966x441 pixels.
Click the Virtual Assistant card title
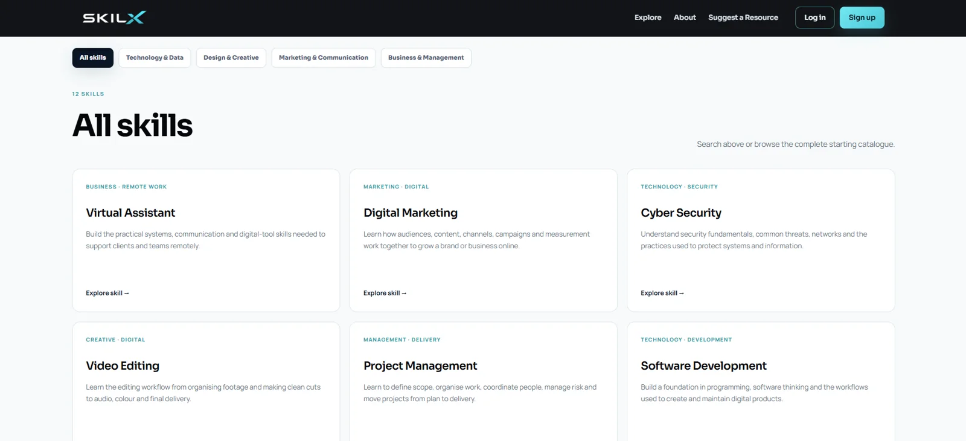130,213
